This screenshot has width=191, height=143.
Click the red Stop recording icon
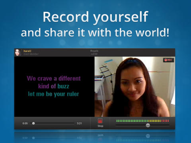click(100, 121)
